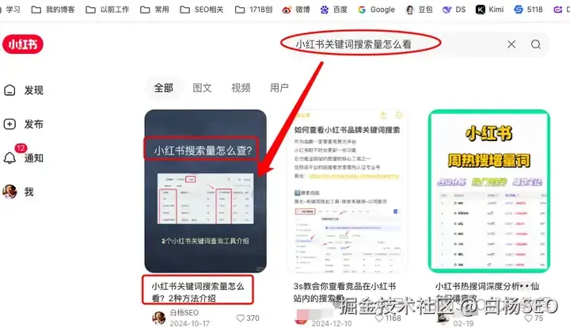Switch to the 图文 tab
The width and height of the screenshot is (570, 328).
coord(202,88)
